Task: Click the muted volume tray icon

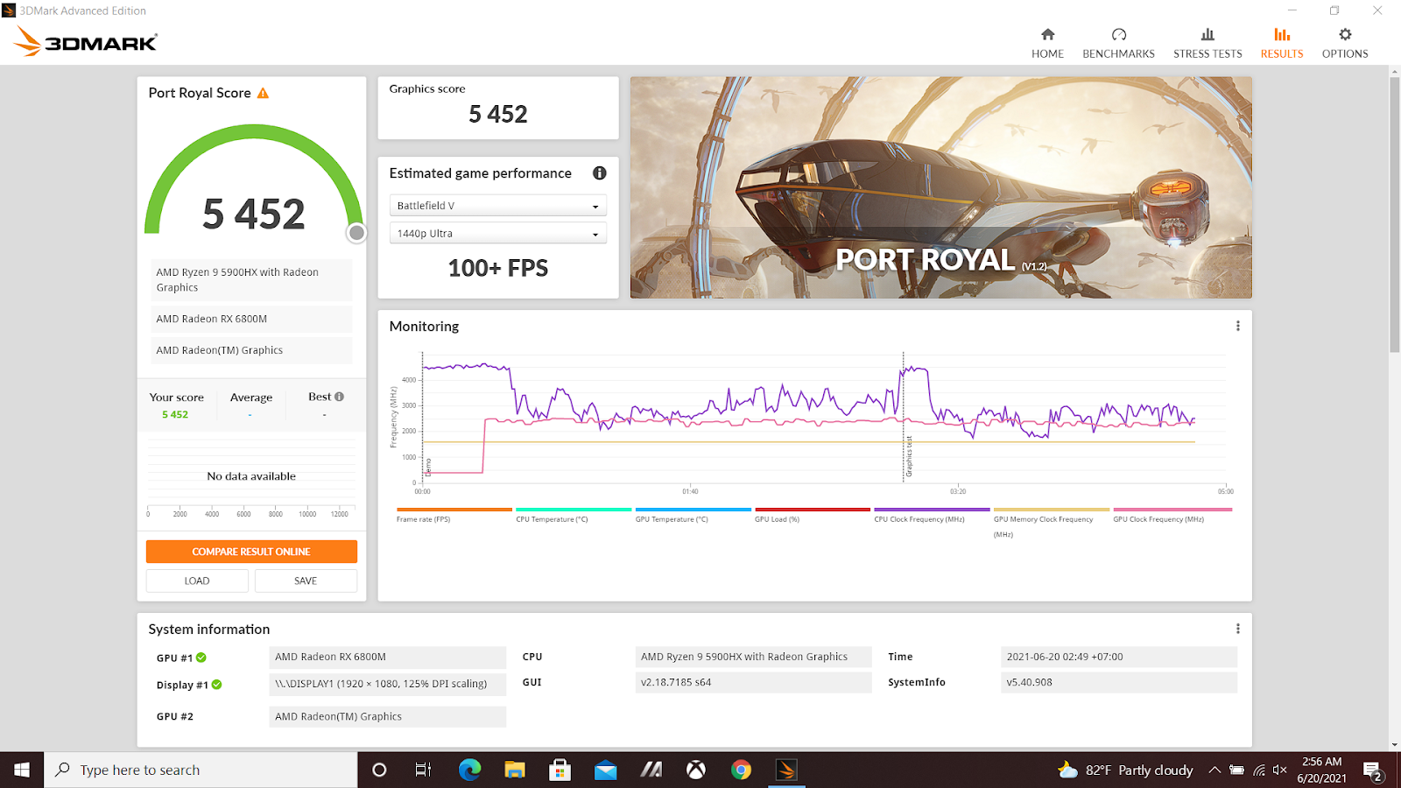Action: pos(1280,770)
